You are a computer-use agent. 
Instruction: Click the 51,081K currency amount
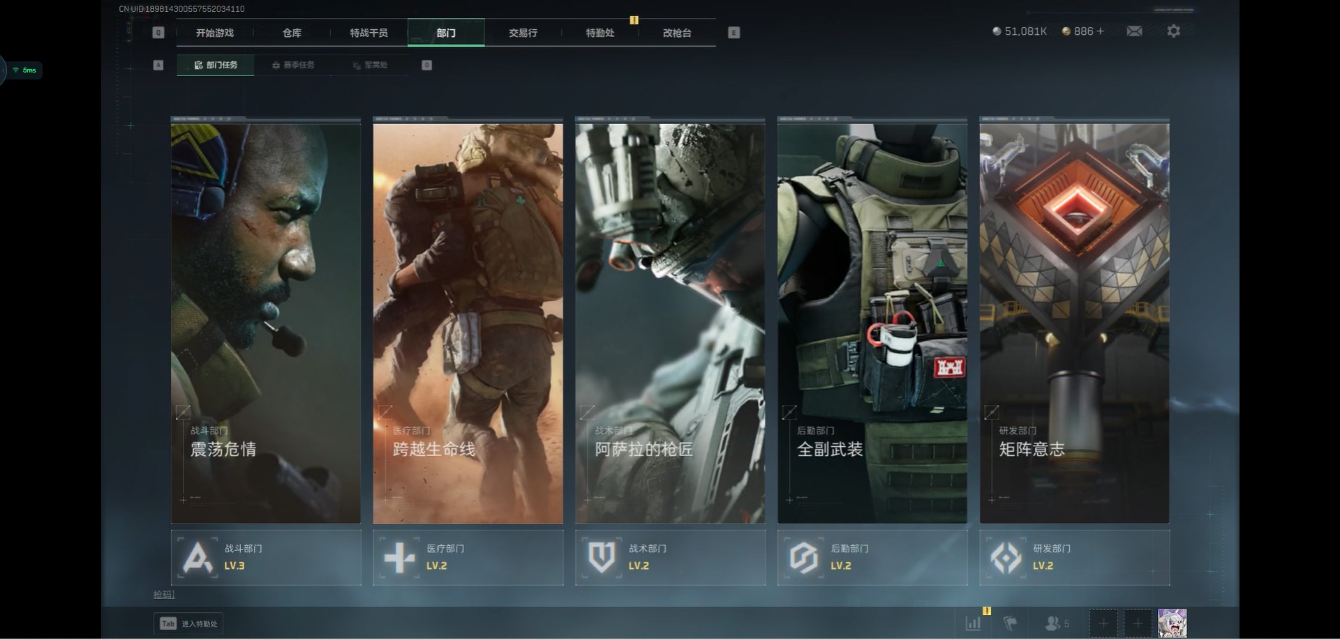click(x=1025, y=31)
